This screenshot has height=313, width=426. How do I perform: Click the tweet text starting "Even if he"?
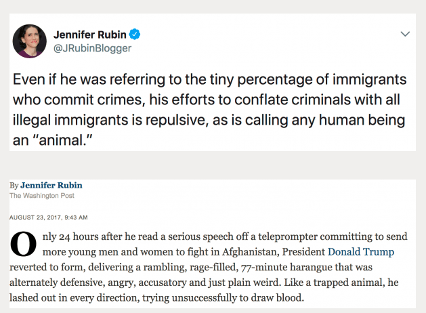(x=209, y=110)
